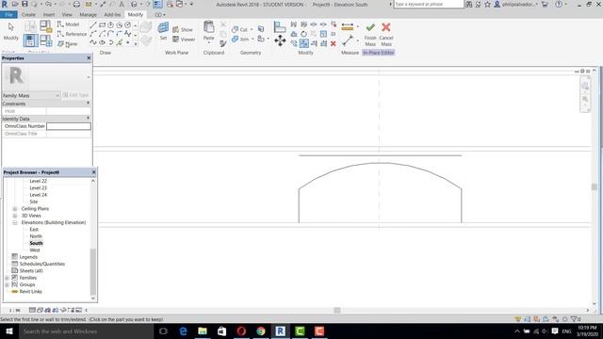The image size is (603, 339).
Task: Expand the Families tree node
Action: [x=7, y=278]
